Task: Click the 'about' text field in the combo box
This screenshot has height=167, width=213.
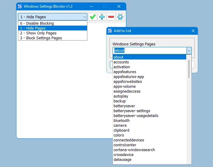Action: pos(150,51)
